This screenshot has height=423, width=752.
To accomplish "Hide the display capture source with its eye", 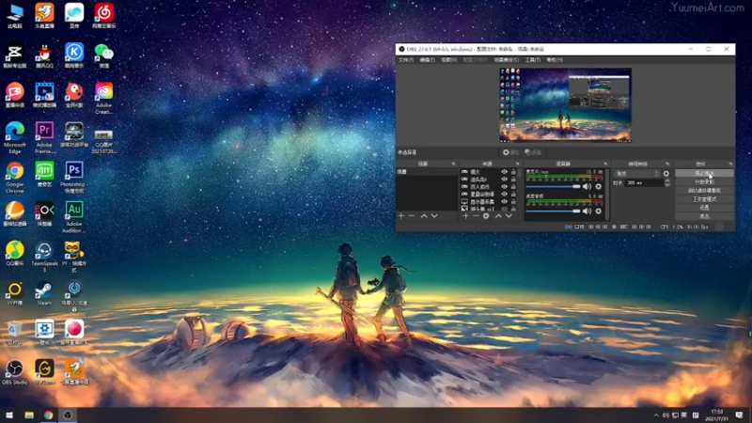I will click(x=504, y=202).
